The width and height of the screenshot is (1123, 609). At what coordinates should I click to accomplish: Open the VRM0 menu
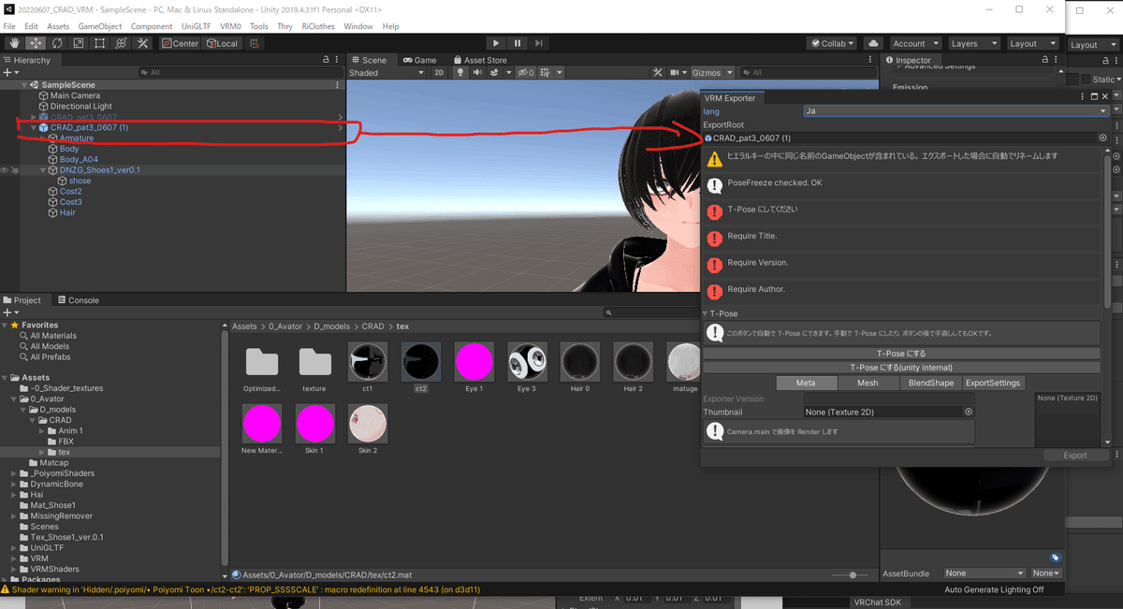pyautogui.click(x=230, y=26)
